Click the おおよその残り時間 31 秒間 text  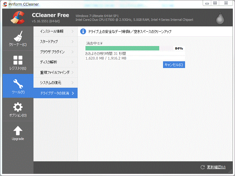pyautogui.click(x=105, y=54)
